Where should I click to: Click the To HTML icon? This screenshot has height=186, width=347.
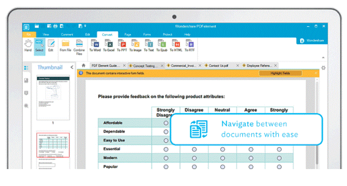click(176, 46)
